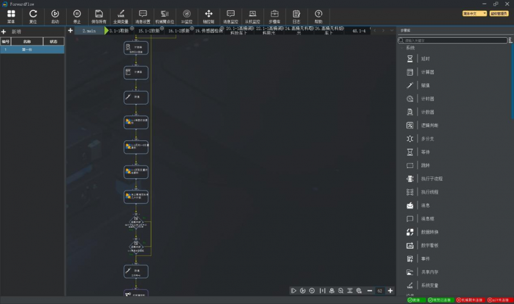The height and width of the screenshot is (304, 514).
Task: Switch to the 19.传感器检测 tab
Action: (x=208, y=31)
